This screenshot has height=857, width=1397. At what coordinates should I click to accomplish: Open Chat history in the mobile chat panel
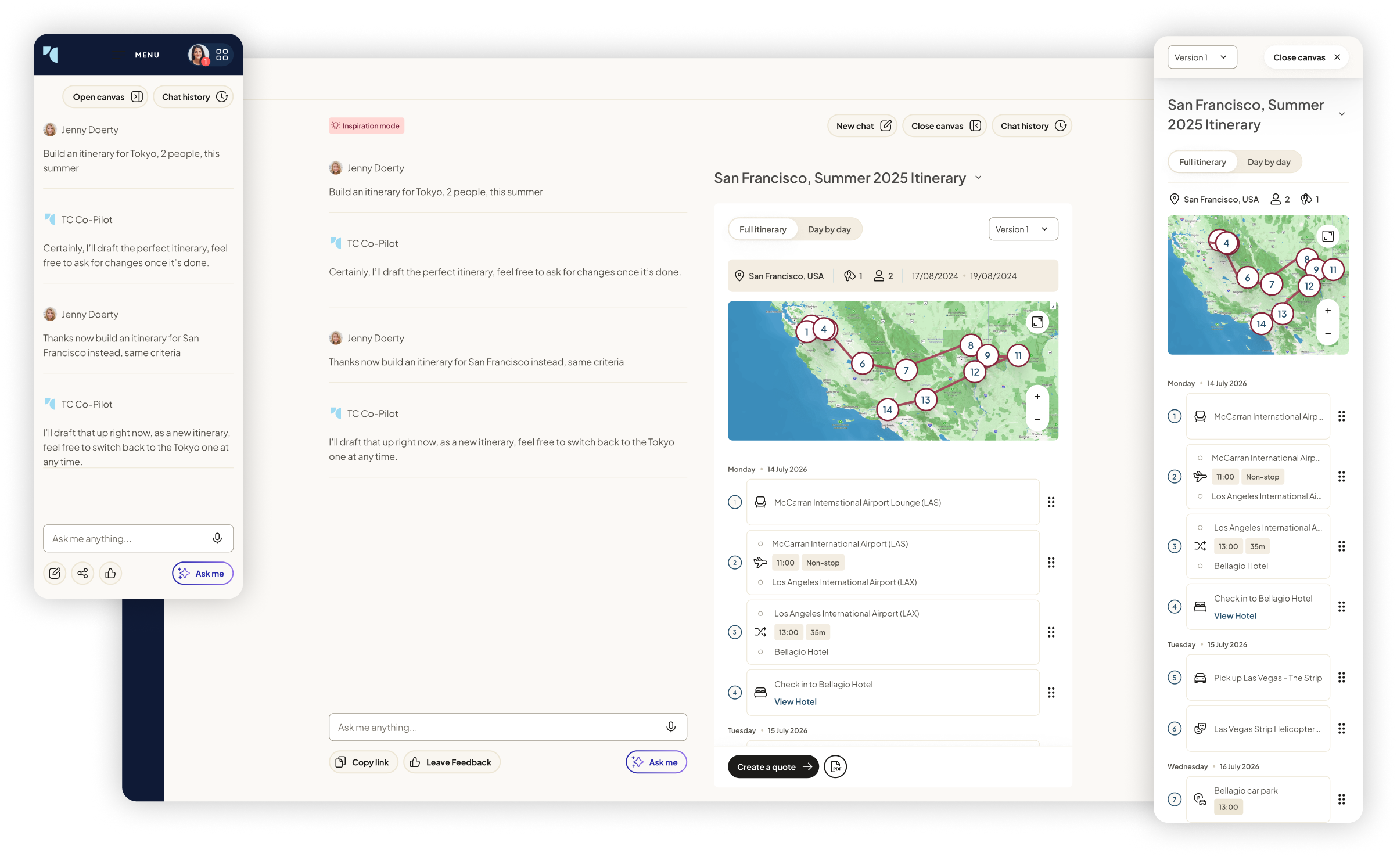pos(193,97)
